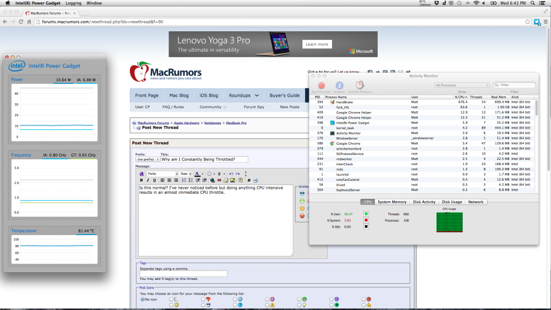This screenshot has width=551, height=310.
Task: Open the Twitter extension icon in Chrome
Action: pos(537,22)
